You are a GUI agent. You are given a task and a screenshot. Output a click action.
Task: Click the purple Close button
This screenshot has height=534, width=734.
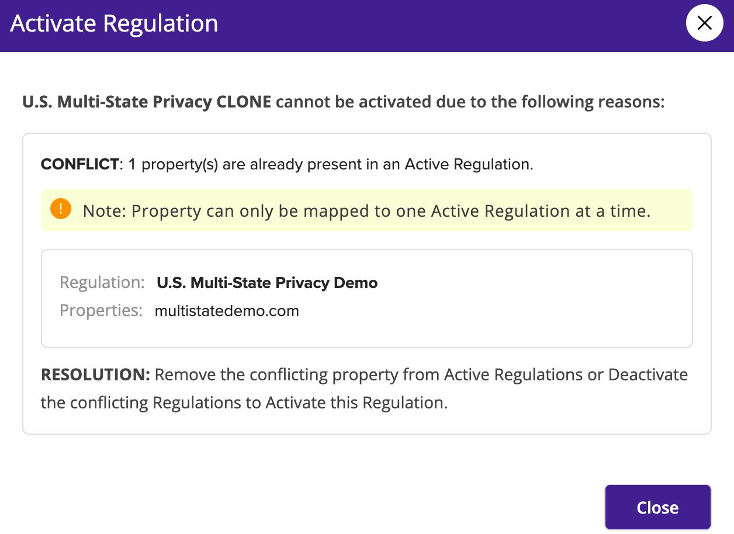[x=657, y=507]
